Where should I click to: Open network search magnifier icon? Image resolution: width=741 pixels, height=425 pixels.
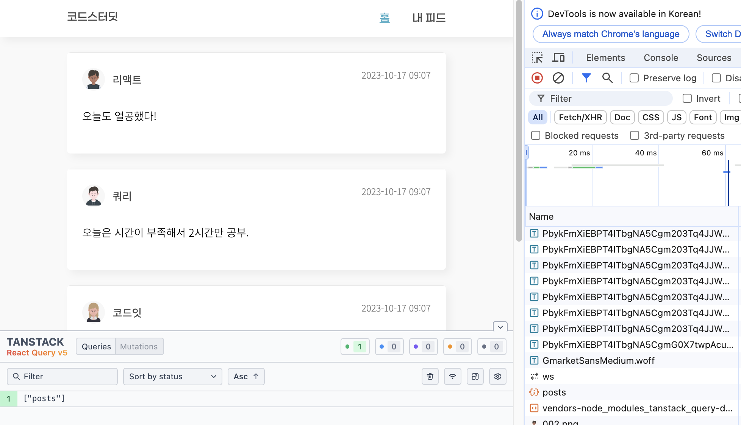[x=607, y=78]
